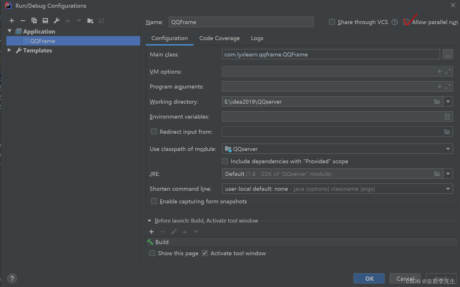The image size is (460, 287).
Task: Open help with question mark button
Action: [12, 278]
